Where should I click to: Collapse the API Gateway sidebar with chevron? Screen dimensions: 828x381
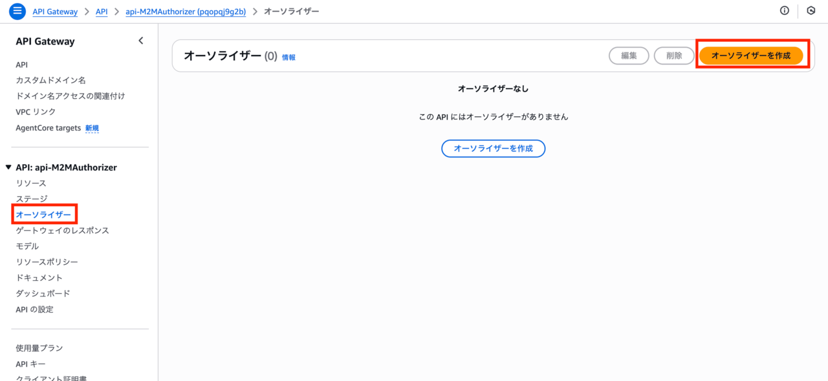(141, 41)
